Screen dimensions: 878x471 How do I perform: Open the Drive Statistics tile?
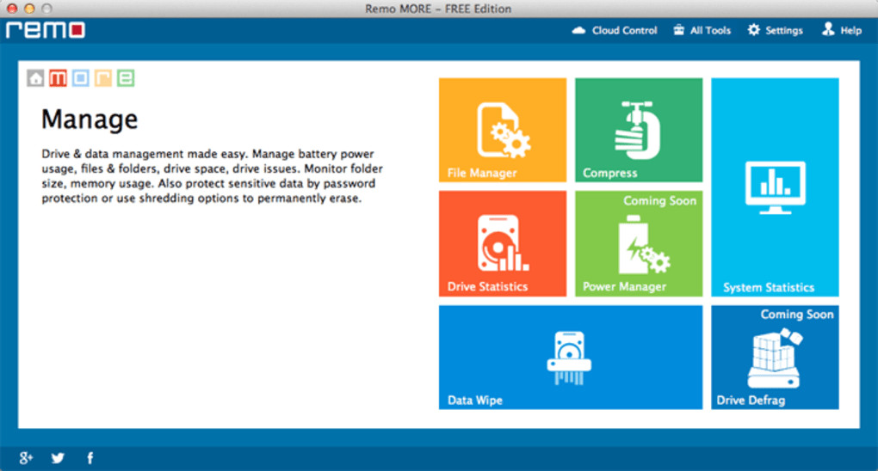point(503,243)
